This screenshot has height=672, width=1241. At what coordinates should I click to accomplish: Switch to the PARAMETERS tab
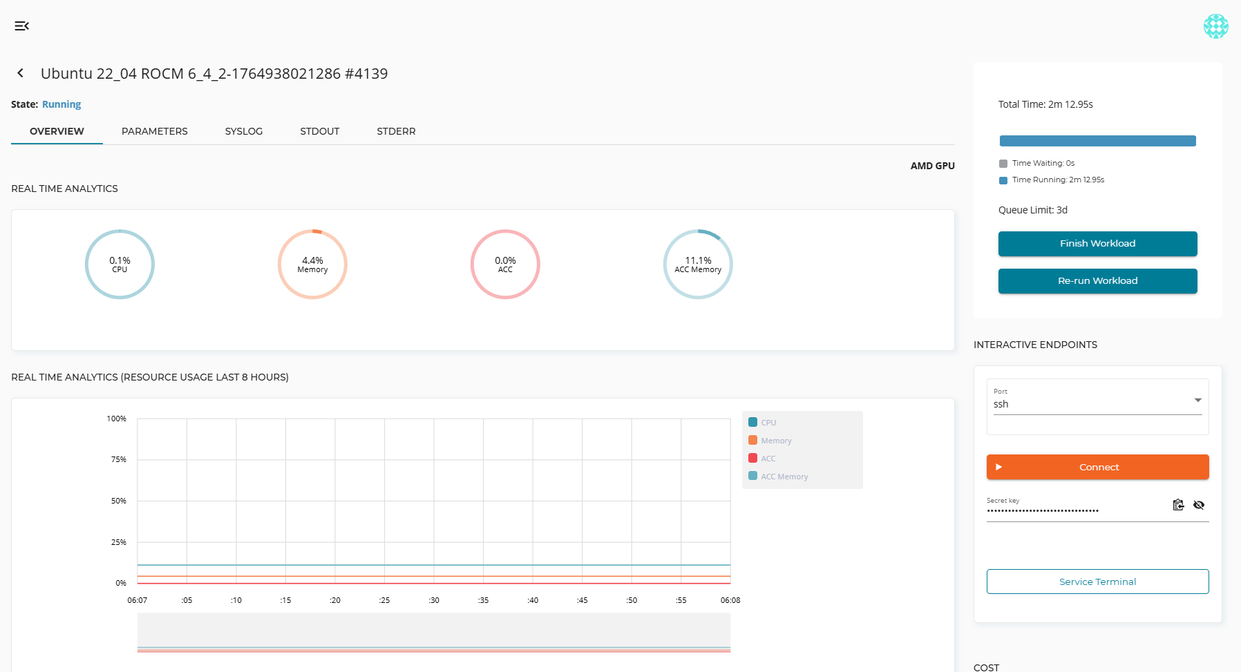pos(154,131)
